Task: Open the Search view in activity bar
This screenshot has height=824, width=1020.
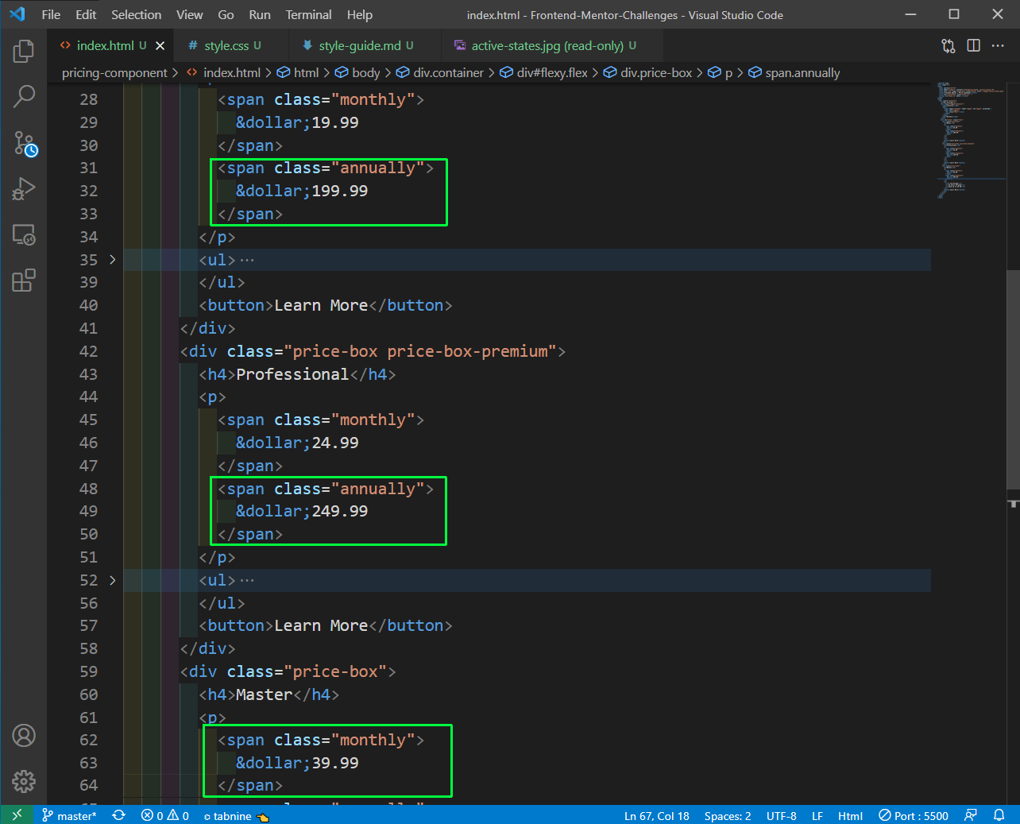Action: tap(24, 97)
